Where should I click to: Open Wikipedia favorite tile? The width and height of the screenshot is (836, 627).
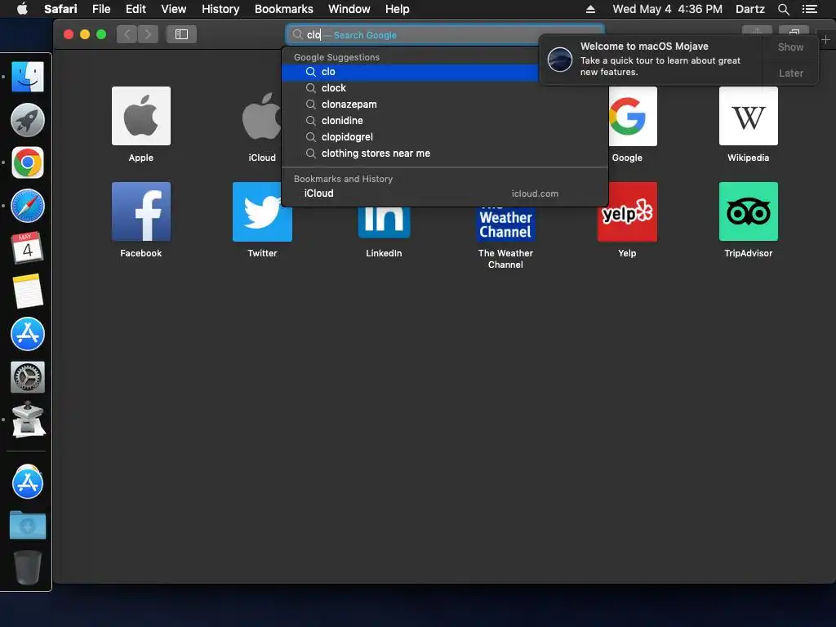748,116
